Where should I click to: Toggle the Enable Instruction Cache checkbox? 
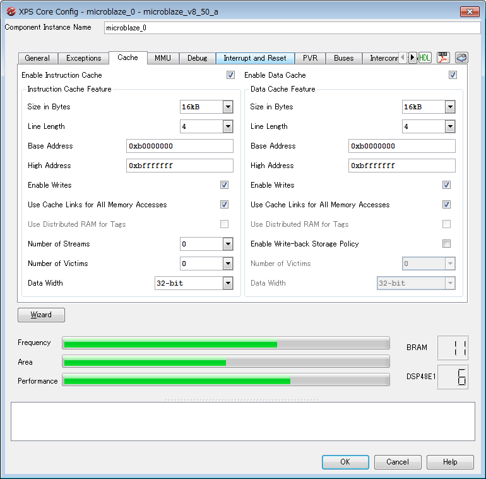(x=230, y=75)
